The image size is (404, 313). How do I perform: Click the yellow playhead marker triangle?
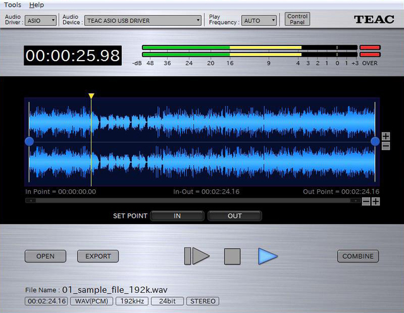(92, 96)
